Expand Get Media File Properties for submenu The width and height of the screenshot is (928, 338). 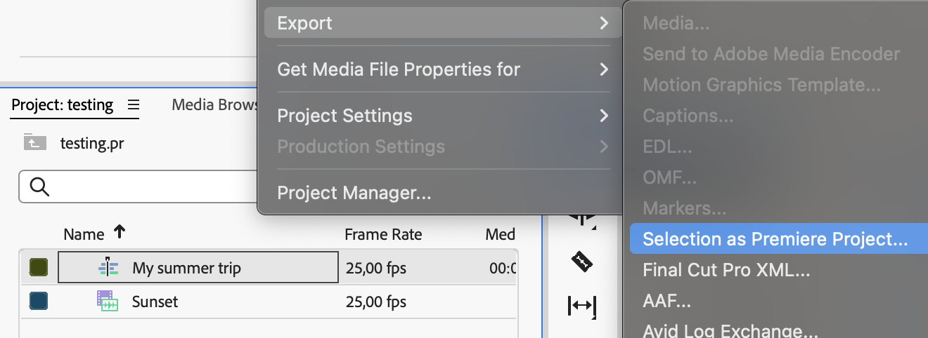604,69
